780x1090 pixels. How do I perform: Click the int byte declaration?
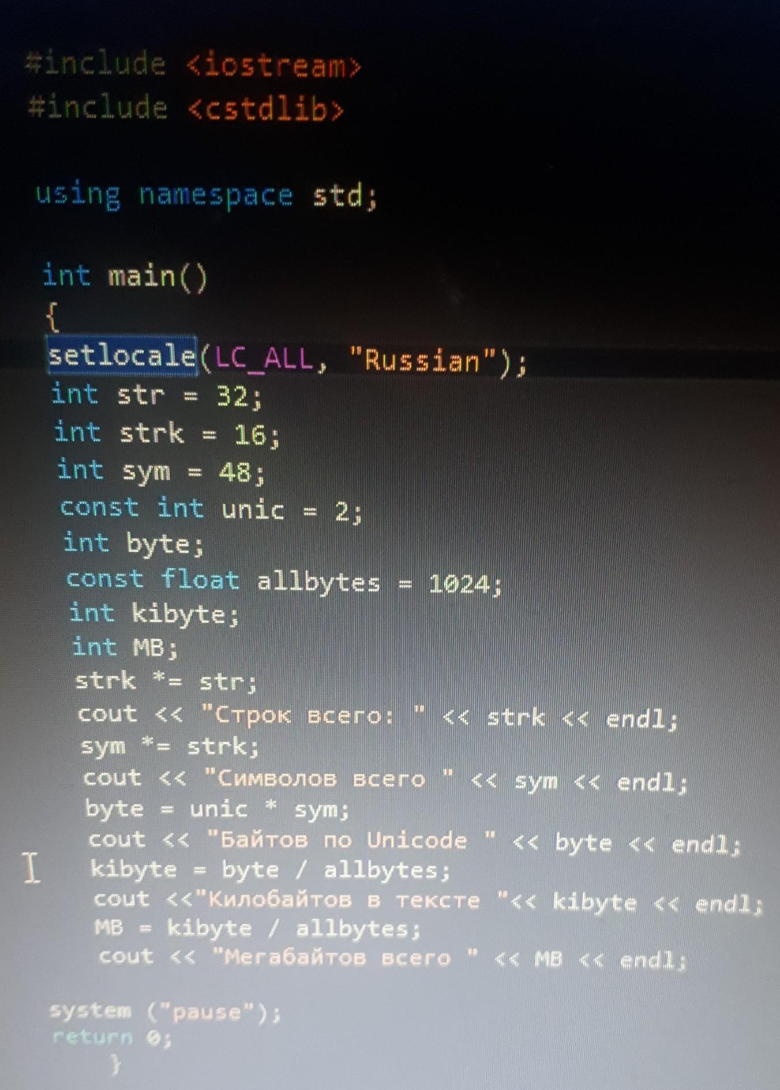pos(134,544)
